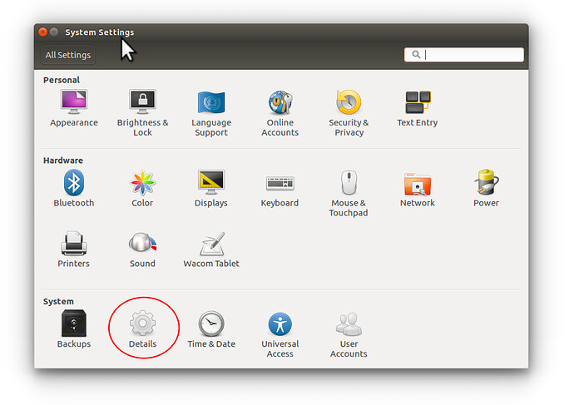Click the search magnifier icon

[x=416, y=55]
